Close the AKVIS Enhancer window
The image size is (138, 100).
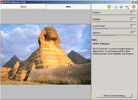(136, 2)
